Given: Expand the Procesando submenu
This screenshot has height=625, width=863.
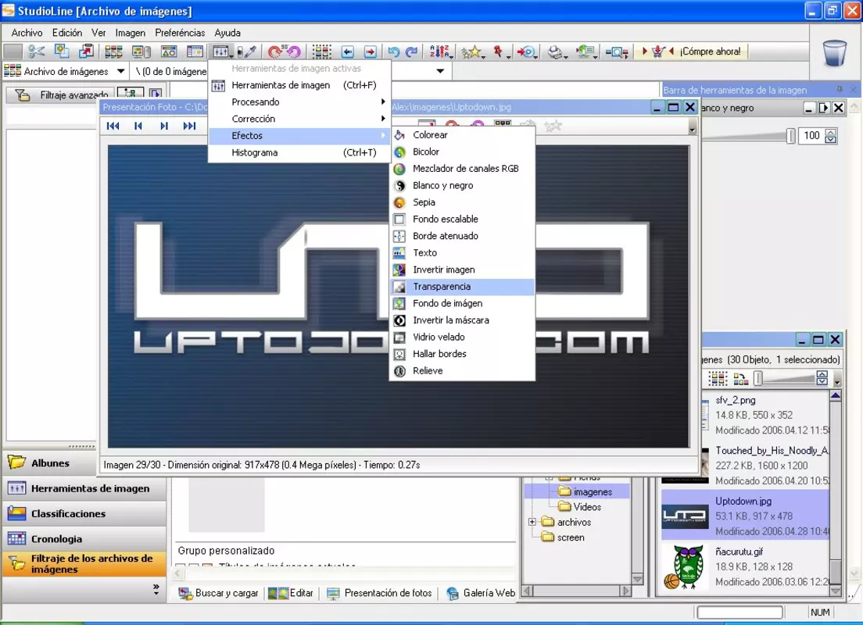Looking at the screenshot, I should point(299,102).
